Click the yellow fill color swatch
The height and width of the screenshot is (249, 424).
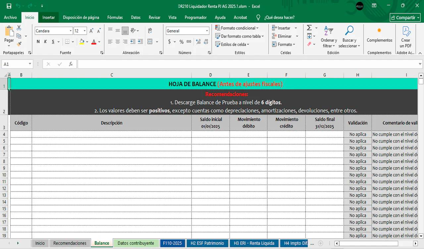pos(82,42)
